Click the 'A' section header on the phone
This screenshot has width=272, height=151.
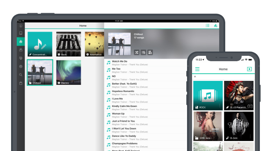(x=195, y=76)
